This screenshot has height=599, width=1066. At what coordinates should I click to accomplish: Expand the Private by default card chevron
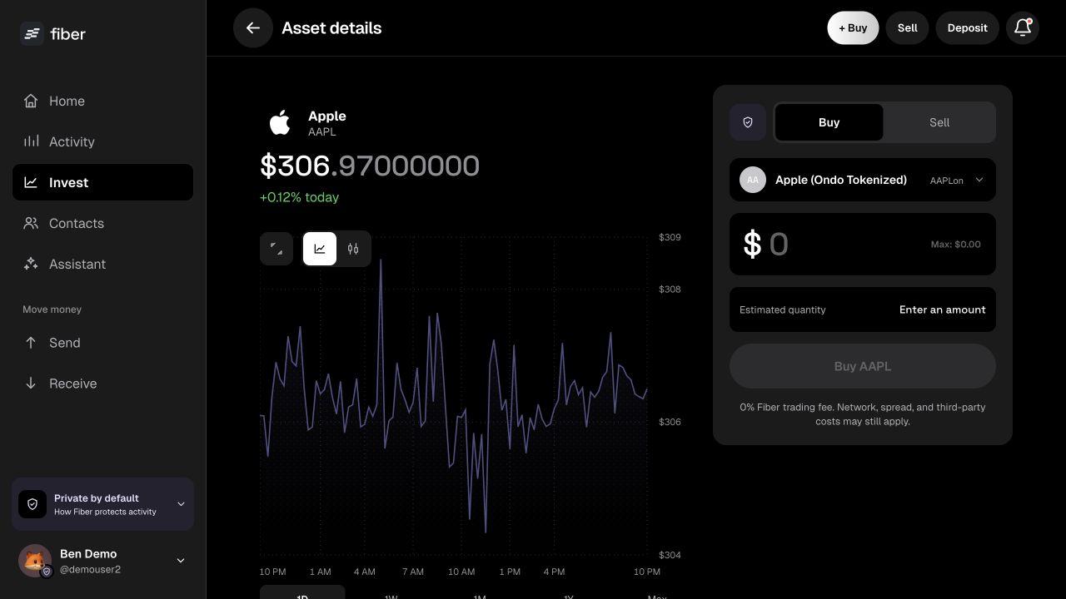[181, 504]
